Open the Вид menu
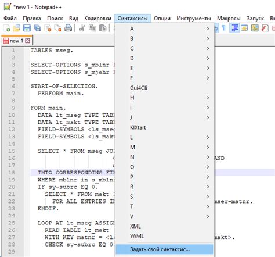The image size is (275, 257). click(x=74, y=19)
